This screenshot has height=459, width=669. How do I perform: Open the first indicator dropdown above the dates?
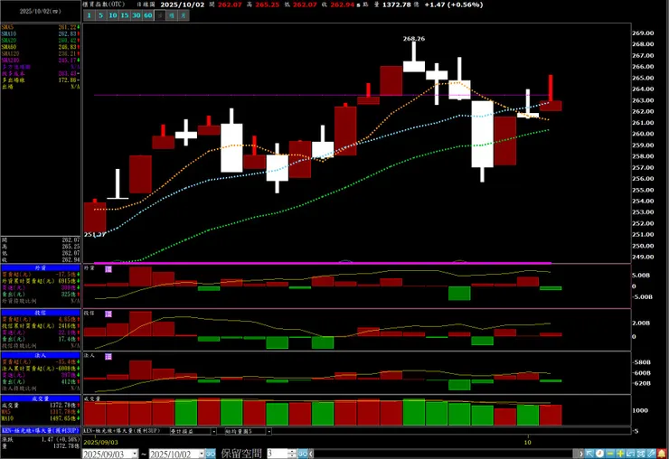213,431
